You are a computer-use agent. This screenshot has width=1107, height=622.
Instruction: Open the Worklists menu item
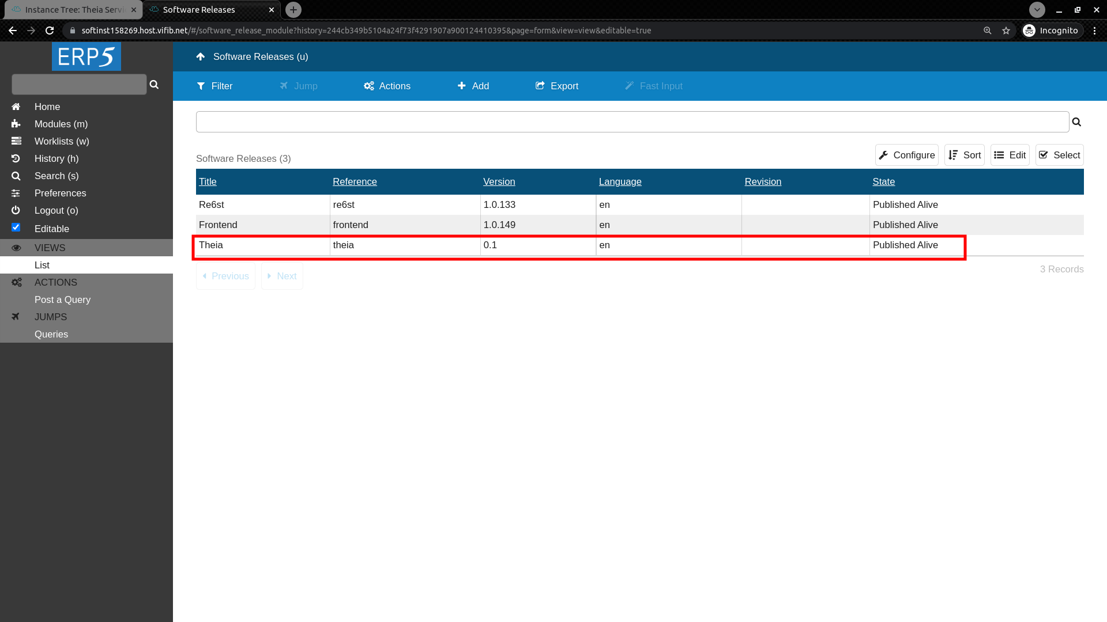[x=62, y=141]
